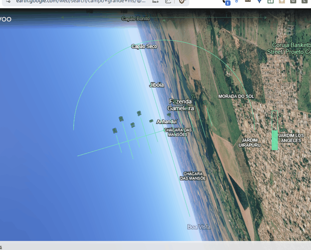Click the Capão Seco place label
311x250 pixels.
click(x=144, y=46)
